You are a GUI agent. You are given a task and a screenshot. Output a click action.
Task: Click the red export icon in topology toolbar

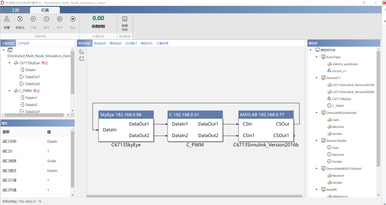82,59
